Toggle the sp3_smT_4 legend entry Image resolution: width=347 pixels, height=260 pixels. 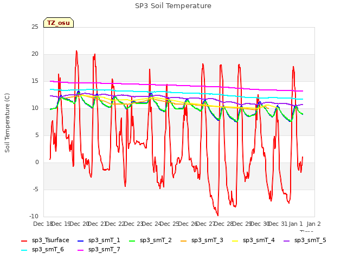click(x=253, y=240)
